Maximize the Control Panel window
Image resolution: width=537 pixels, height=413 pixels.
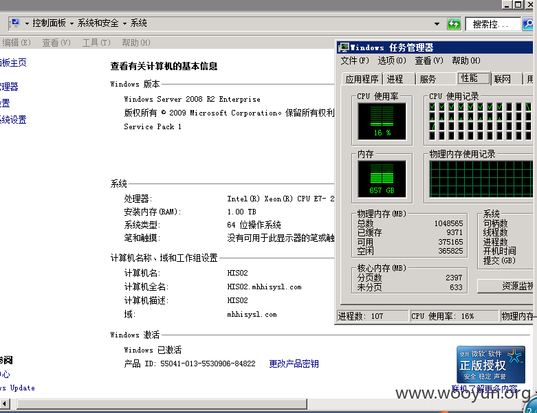click(x=518, y=5)
